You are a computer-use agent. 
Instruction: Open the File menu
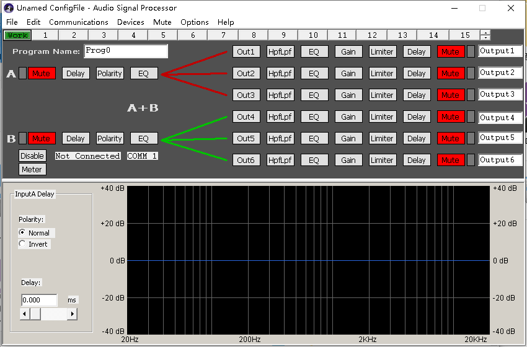(x=12, y=22)
